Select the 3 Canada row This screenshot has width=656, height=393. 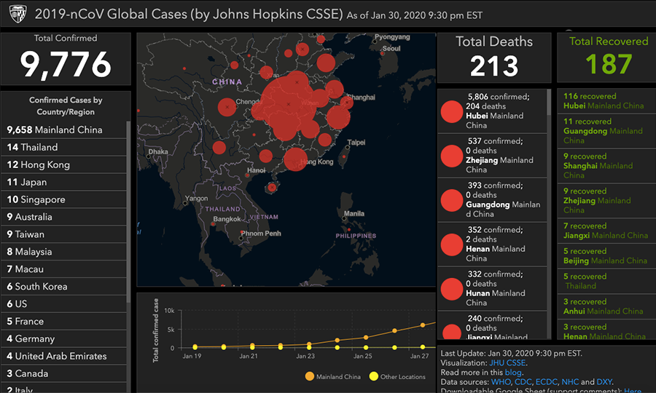coord(63,373)
